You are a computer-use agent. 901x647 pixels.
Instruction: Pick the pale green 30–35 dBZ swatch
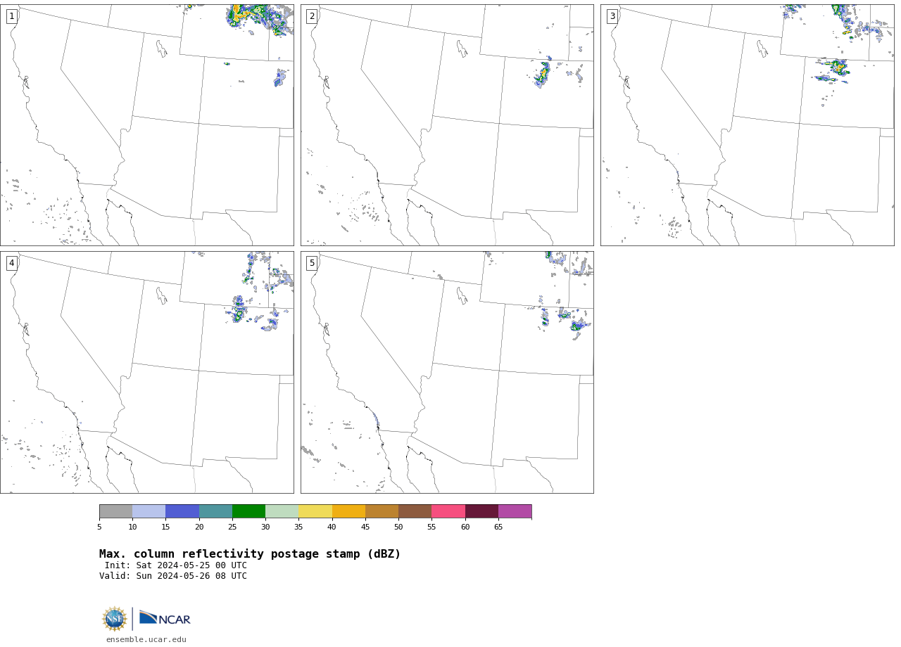pyautogui.click(x=282, y=511)
